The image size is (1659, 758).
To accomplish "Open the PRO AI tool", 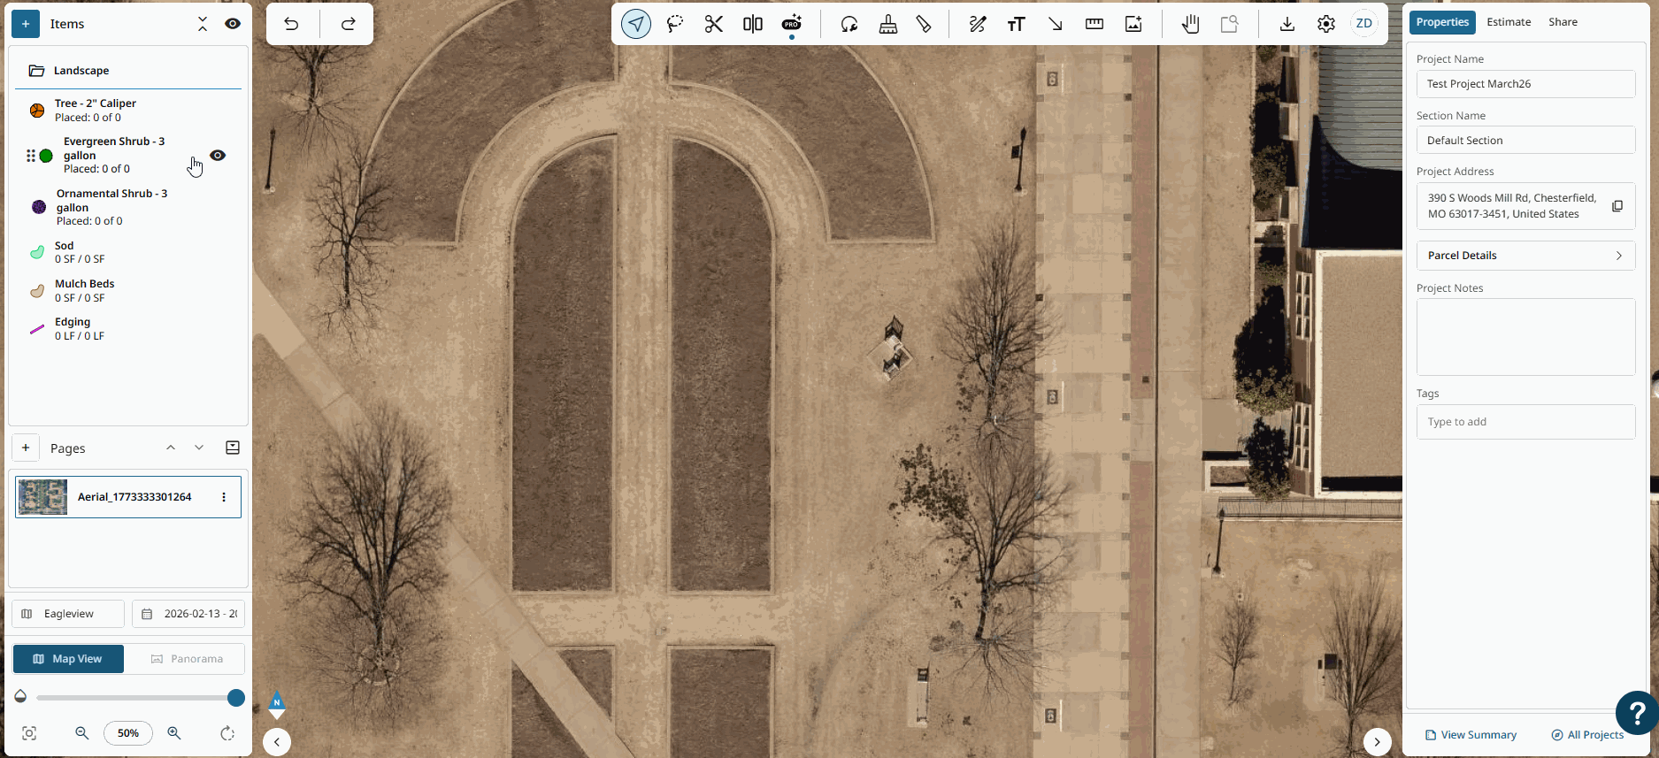I will 792,24.
